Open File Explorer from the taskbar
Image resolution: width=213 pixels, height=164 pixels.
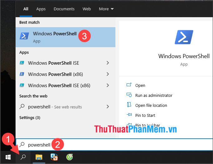point(39,157)
